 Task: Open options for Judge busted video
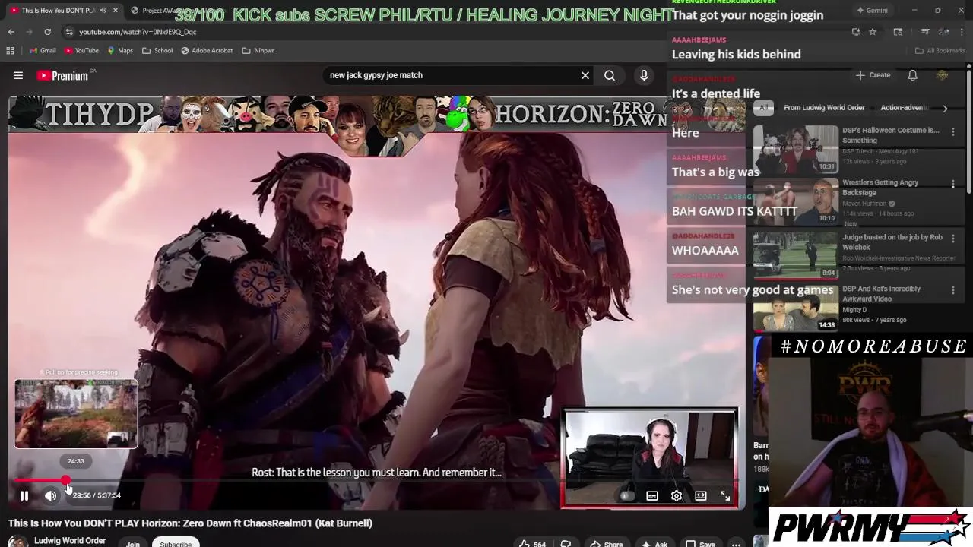pos(953,239)
